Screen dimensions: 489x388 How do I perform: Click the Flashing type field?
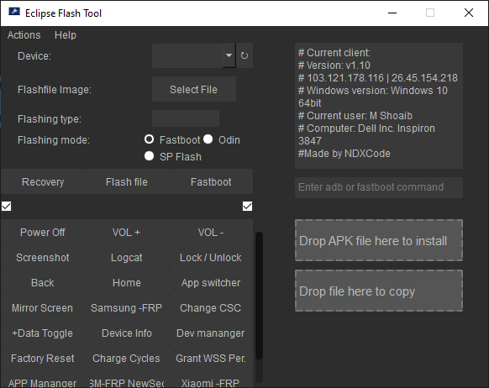coord(186,118)
